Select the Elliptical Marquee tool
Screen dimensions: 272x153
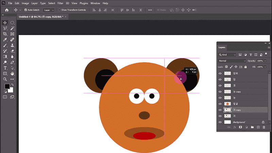[12, 23]
